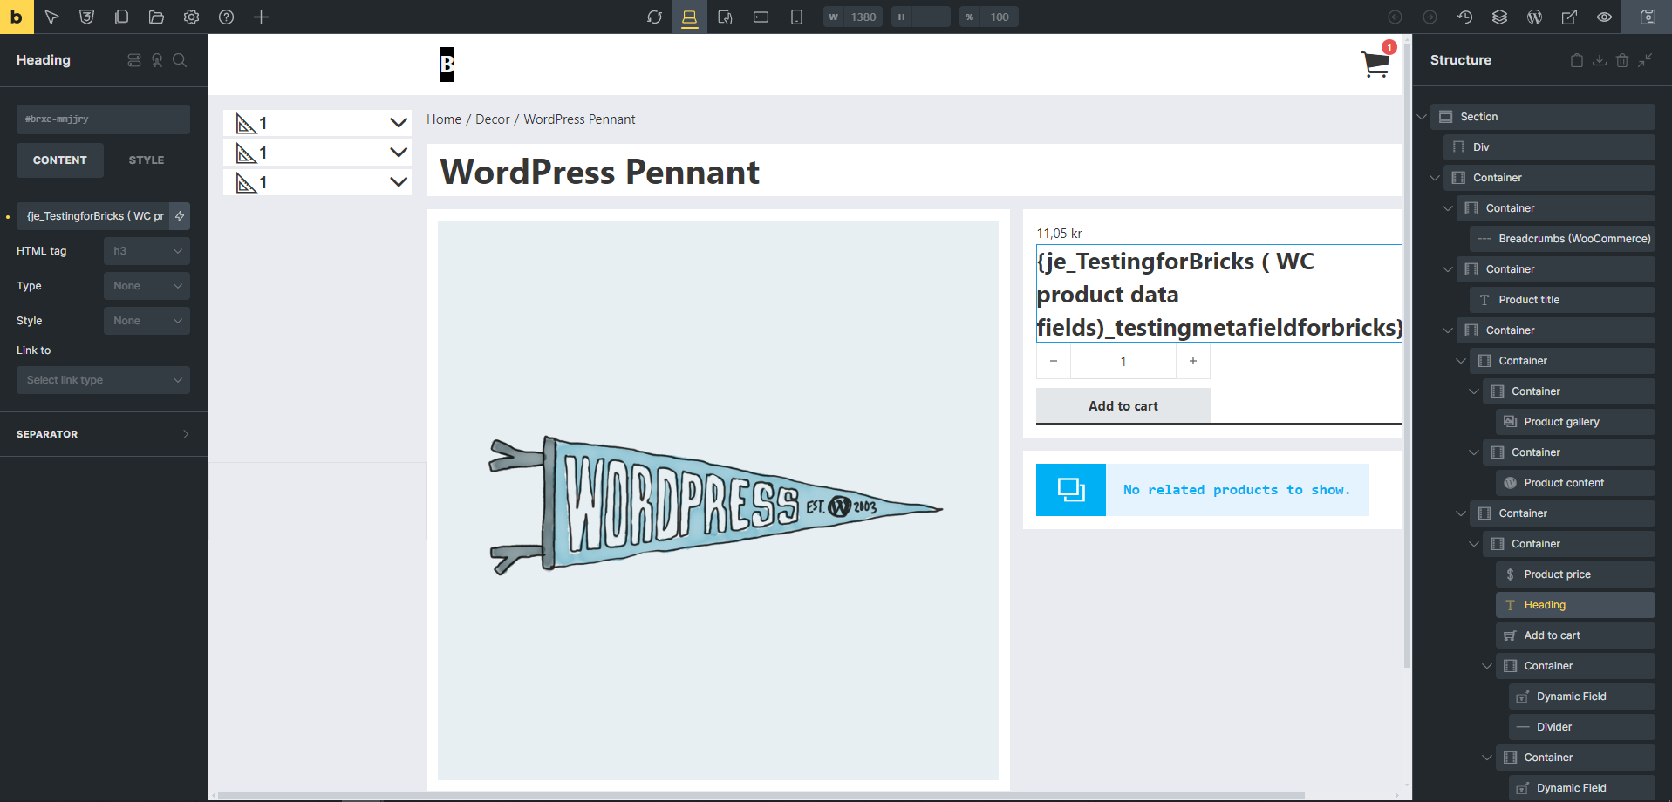
Task: Select the desktop breakpoint icon
Action: point(689,17)
